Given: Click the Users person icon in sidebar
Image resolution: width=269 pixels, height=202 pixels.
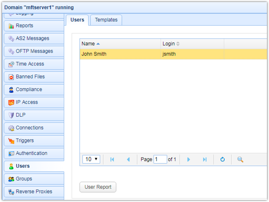Looking at the screenshot, I should 11,166.
